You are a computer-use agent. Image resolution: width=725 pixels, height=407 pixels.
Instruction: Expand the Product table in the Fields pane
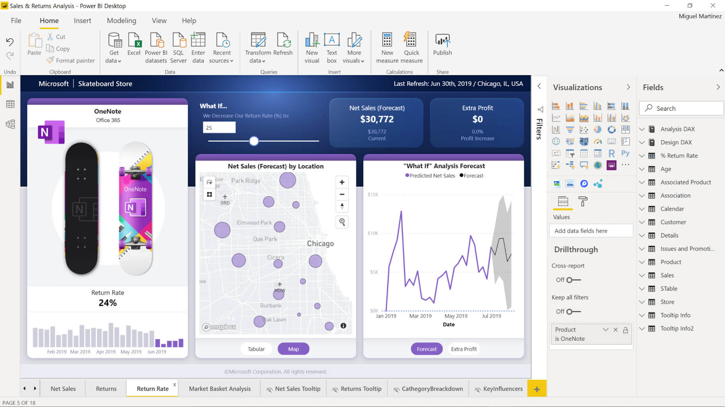642,262
